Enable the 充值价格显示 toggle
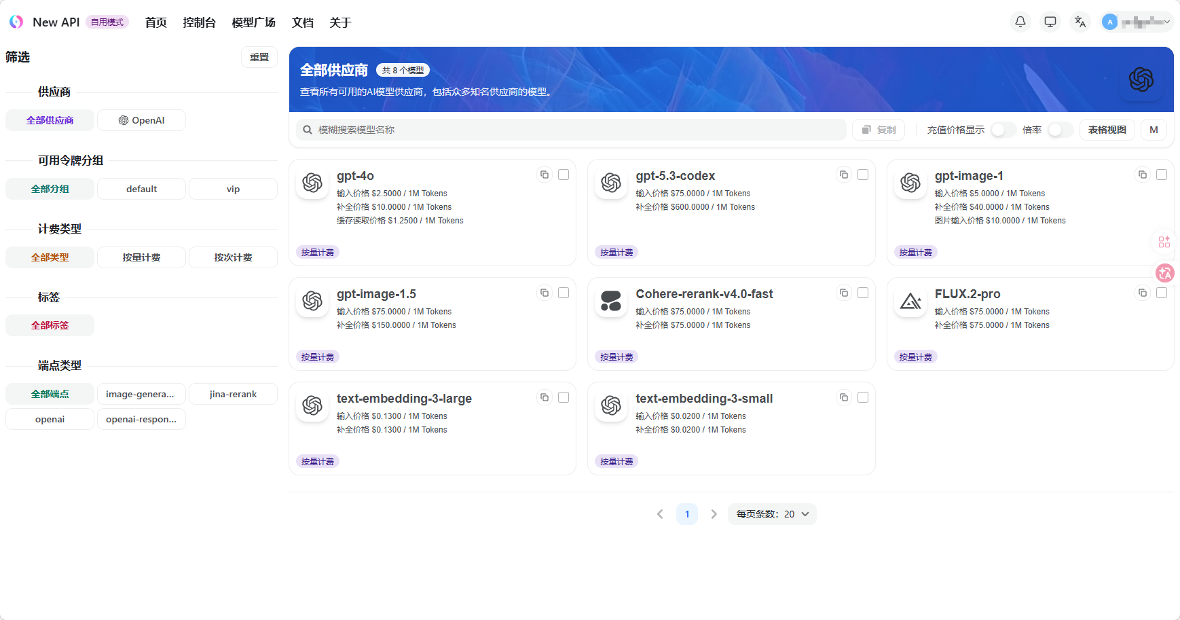The image size is (1180, 620). [1003, 129]
